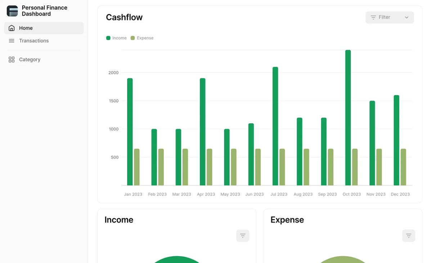Click the Oct 2023 axis label
432x263 pixels.
click(x=352, y=194)
